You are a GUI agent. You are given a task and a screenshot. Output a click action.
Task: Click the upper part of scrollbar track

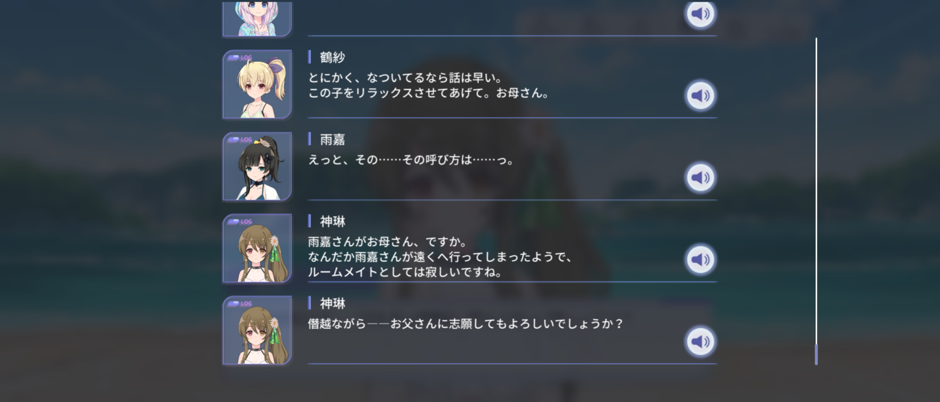[816, 117]
